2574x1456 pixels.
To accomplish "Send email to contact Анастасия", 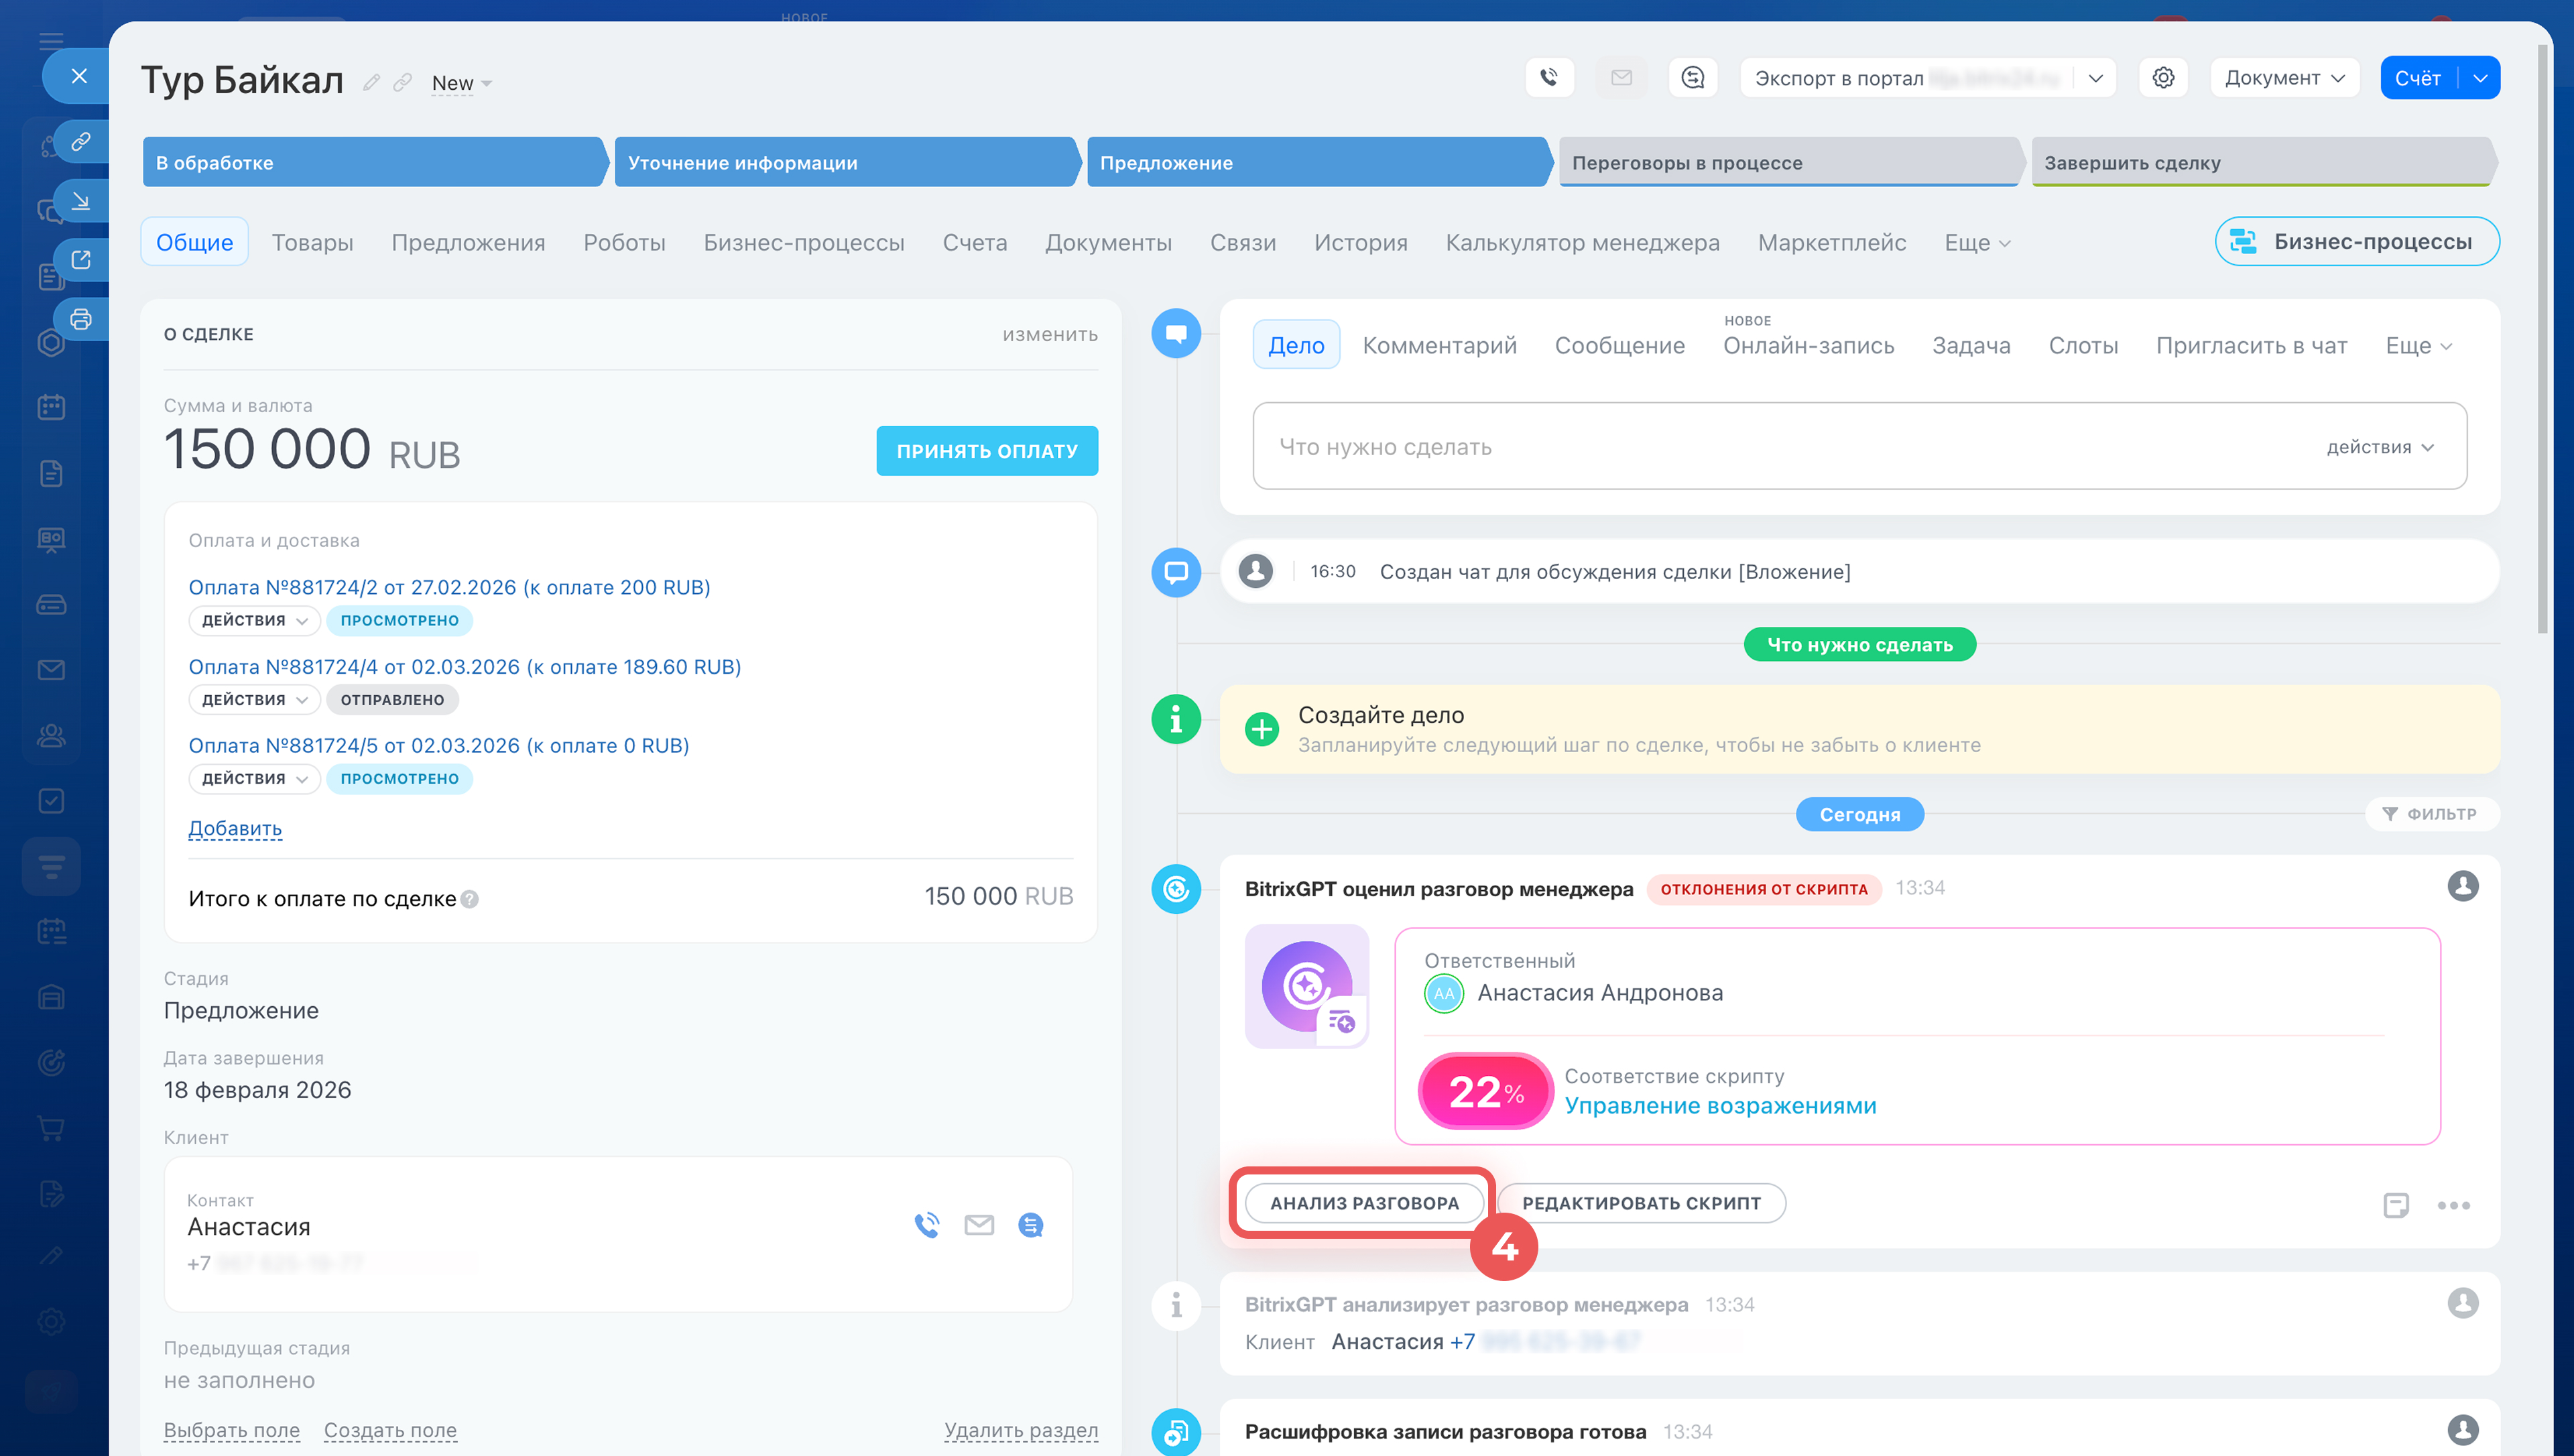I will [x=979, y=1225].
